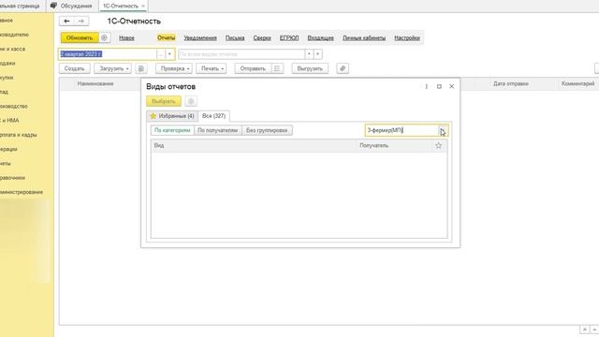The image size is (599, 337).
Task: Select Без группировки option
Action: point(267,130)
